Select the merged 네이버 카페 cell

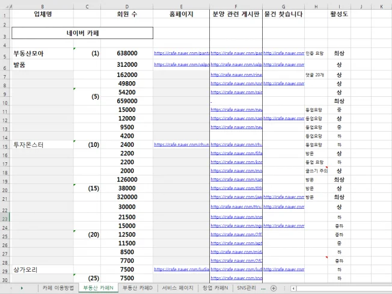82,33
